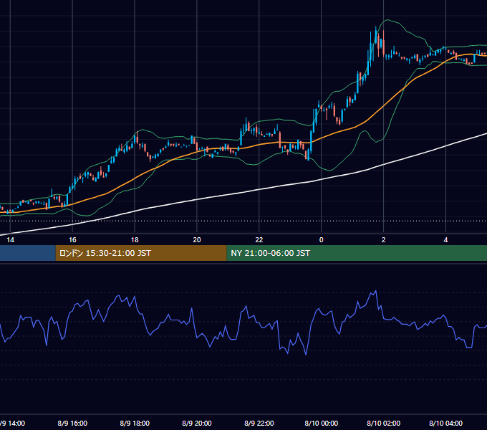Viewport: 487px width, 430px height.
Task: Click the NY 21:00-06:00 JST session bar
Action: [x=357, y=253]
